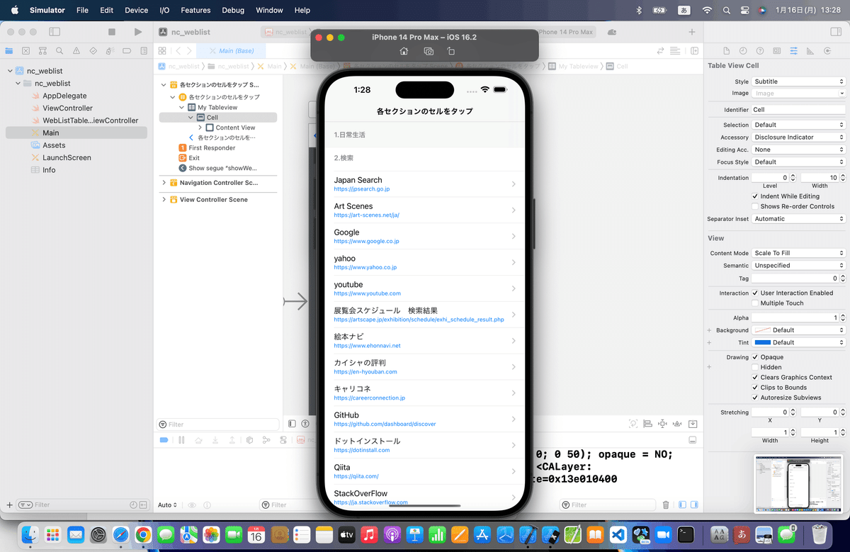Select the Main (Base) editor tab
Image resolution: width=850 pixels, height=552 pixels.
[x=231, y=51]
